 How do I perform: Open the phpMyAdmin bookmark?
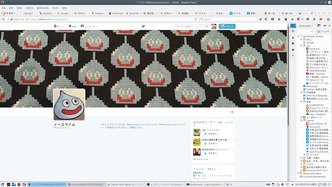[x=315, y=105]
